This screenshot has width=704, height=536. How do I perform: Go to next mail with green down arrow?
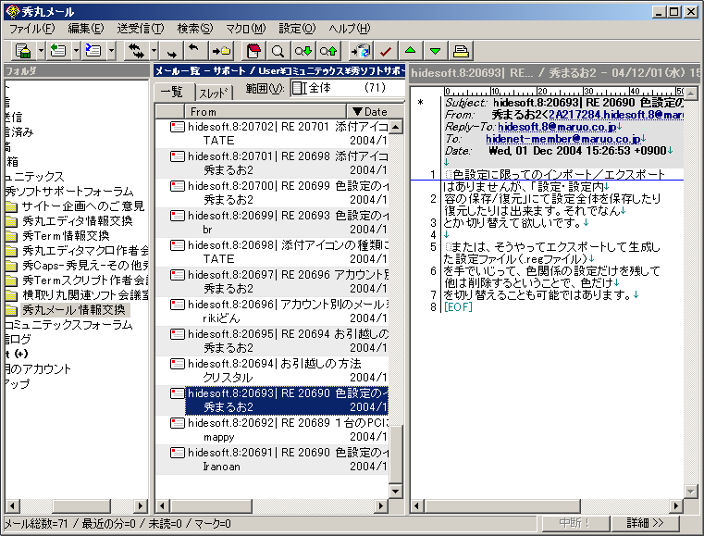[x=435, y=50]
